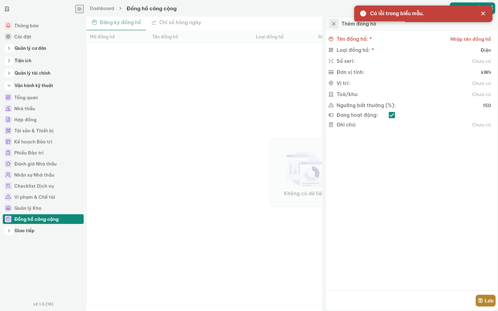Edit the Đơn vị tính value kWh
This screenshot has height=311, width=498.
click(486, 72)
